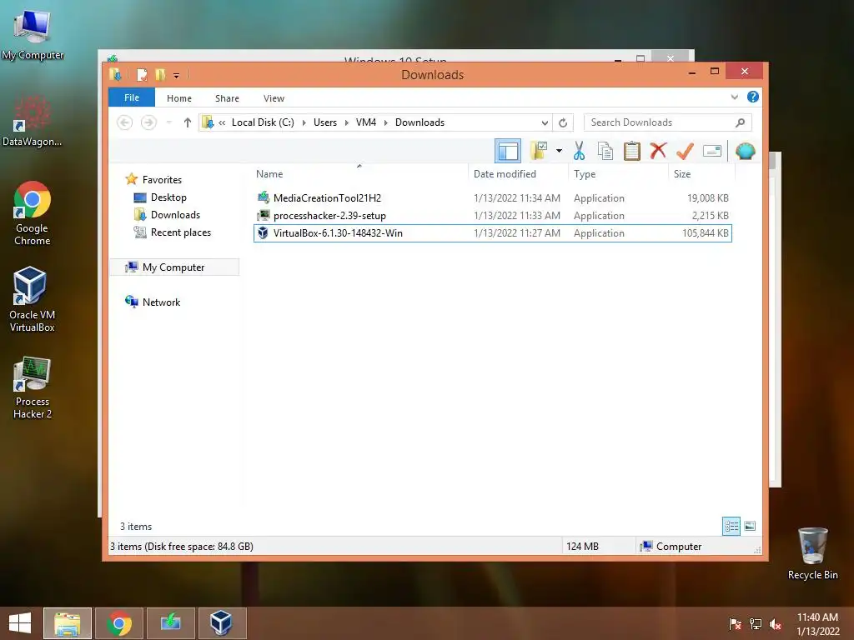Open the recent locations dropdown arrow

168,122
